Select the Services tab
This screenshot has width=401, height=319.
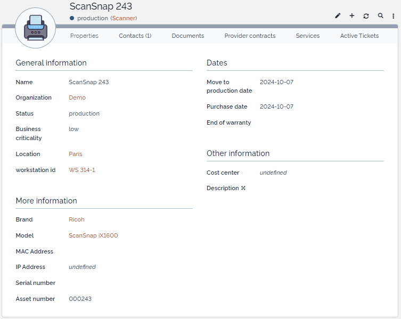[x=308, y=36]
